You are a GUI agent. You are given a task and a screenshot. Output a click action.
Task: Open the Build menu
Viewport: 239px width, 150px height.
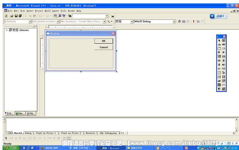[x=47, y=11]
